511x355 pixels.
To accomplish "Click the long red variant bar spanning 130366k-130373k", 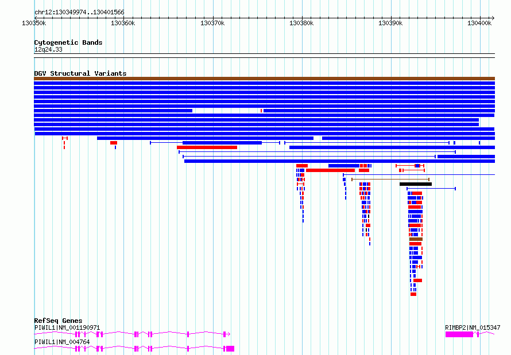I will point(207,147).
